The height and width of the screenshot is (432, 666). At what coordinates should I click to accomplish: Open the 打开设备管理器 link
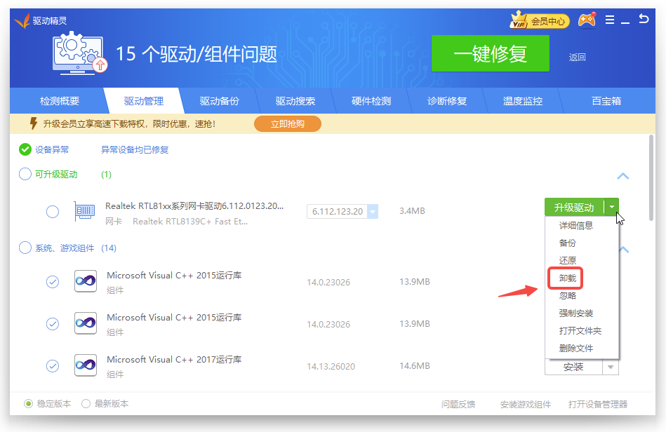pos(597,405)
